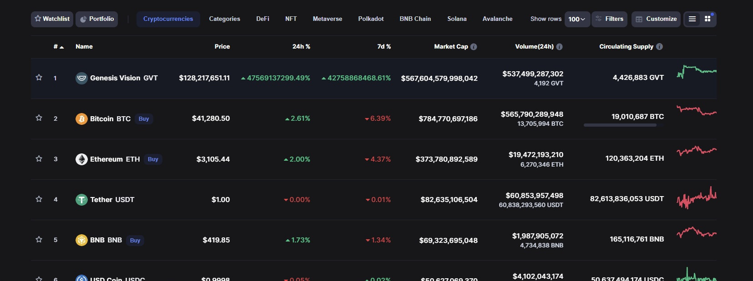Toggle the watchlist star for Ethereum
The height and width of the screenshot is (281, 753).
coord(39,159)
